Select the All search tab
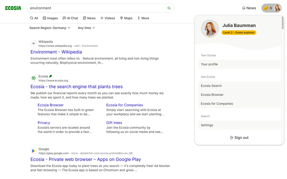 (x=34, y=18)
